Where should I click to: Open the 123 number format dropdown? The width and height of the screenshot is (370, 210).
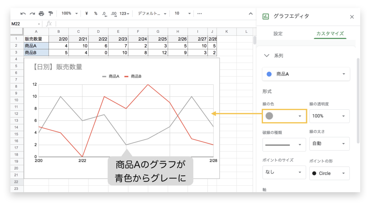(125, 14)
